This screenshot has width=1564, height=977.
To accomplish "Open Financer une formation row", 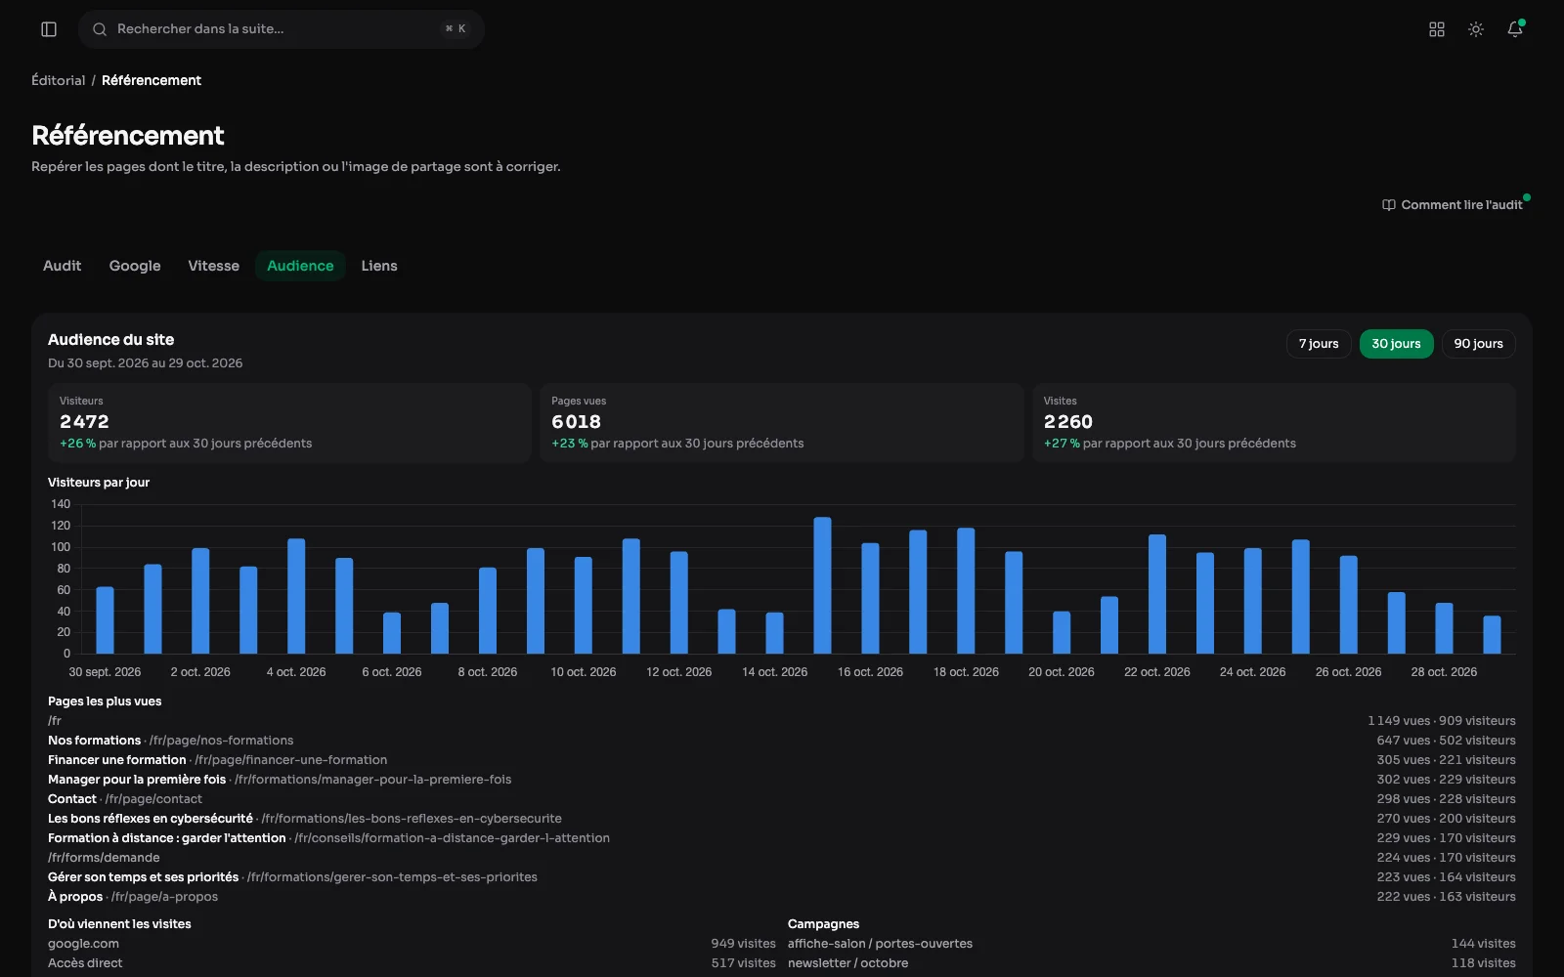I will [x=782, y=760].
